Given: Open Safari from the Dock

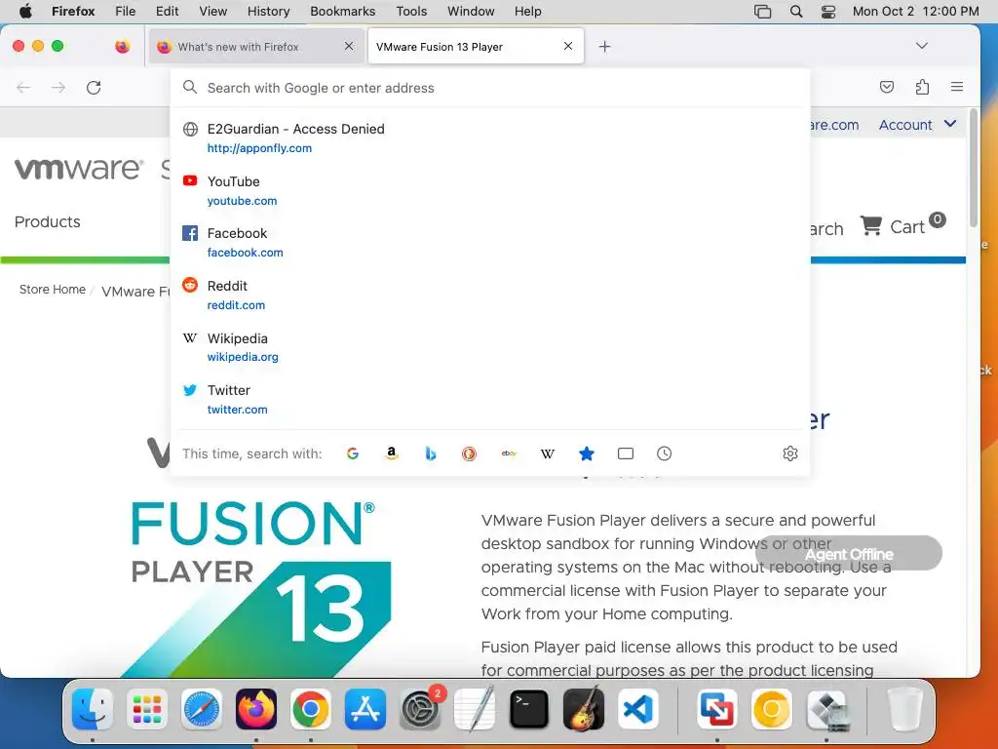Looking at the screenshot, I should 202,708.
